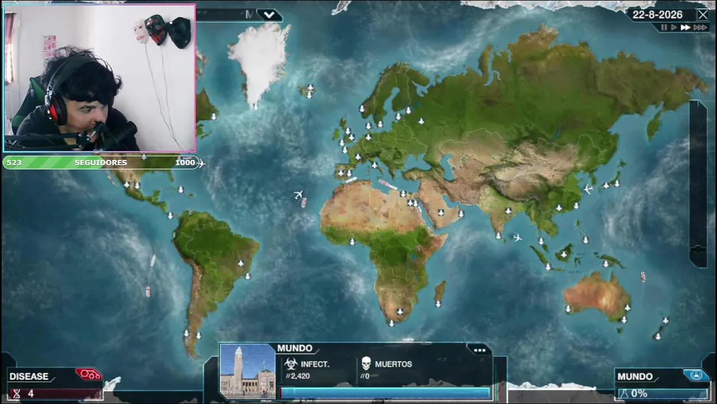Viewport: 717px width, 404px height.
Task: Click the Greenland seaport icon
Action: click(x=255, y=105)
